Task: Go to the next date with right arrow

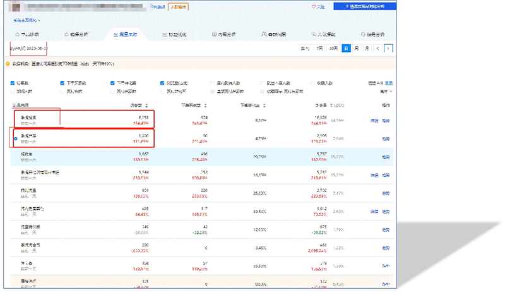Action: [388, 48]
